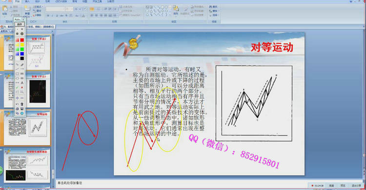Click the Paste button in the ribbon

click(x=5, y=11)
